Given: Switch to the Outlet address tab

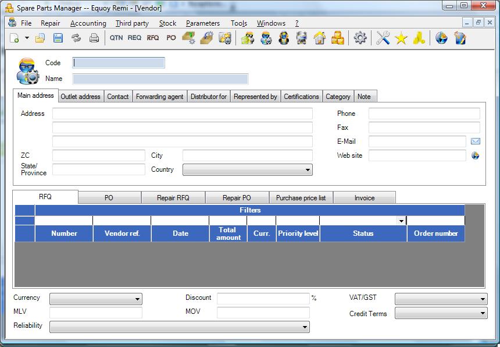Looking at the screenshot, I should pos(80,97).
